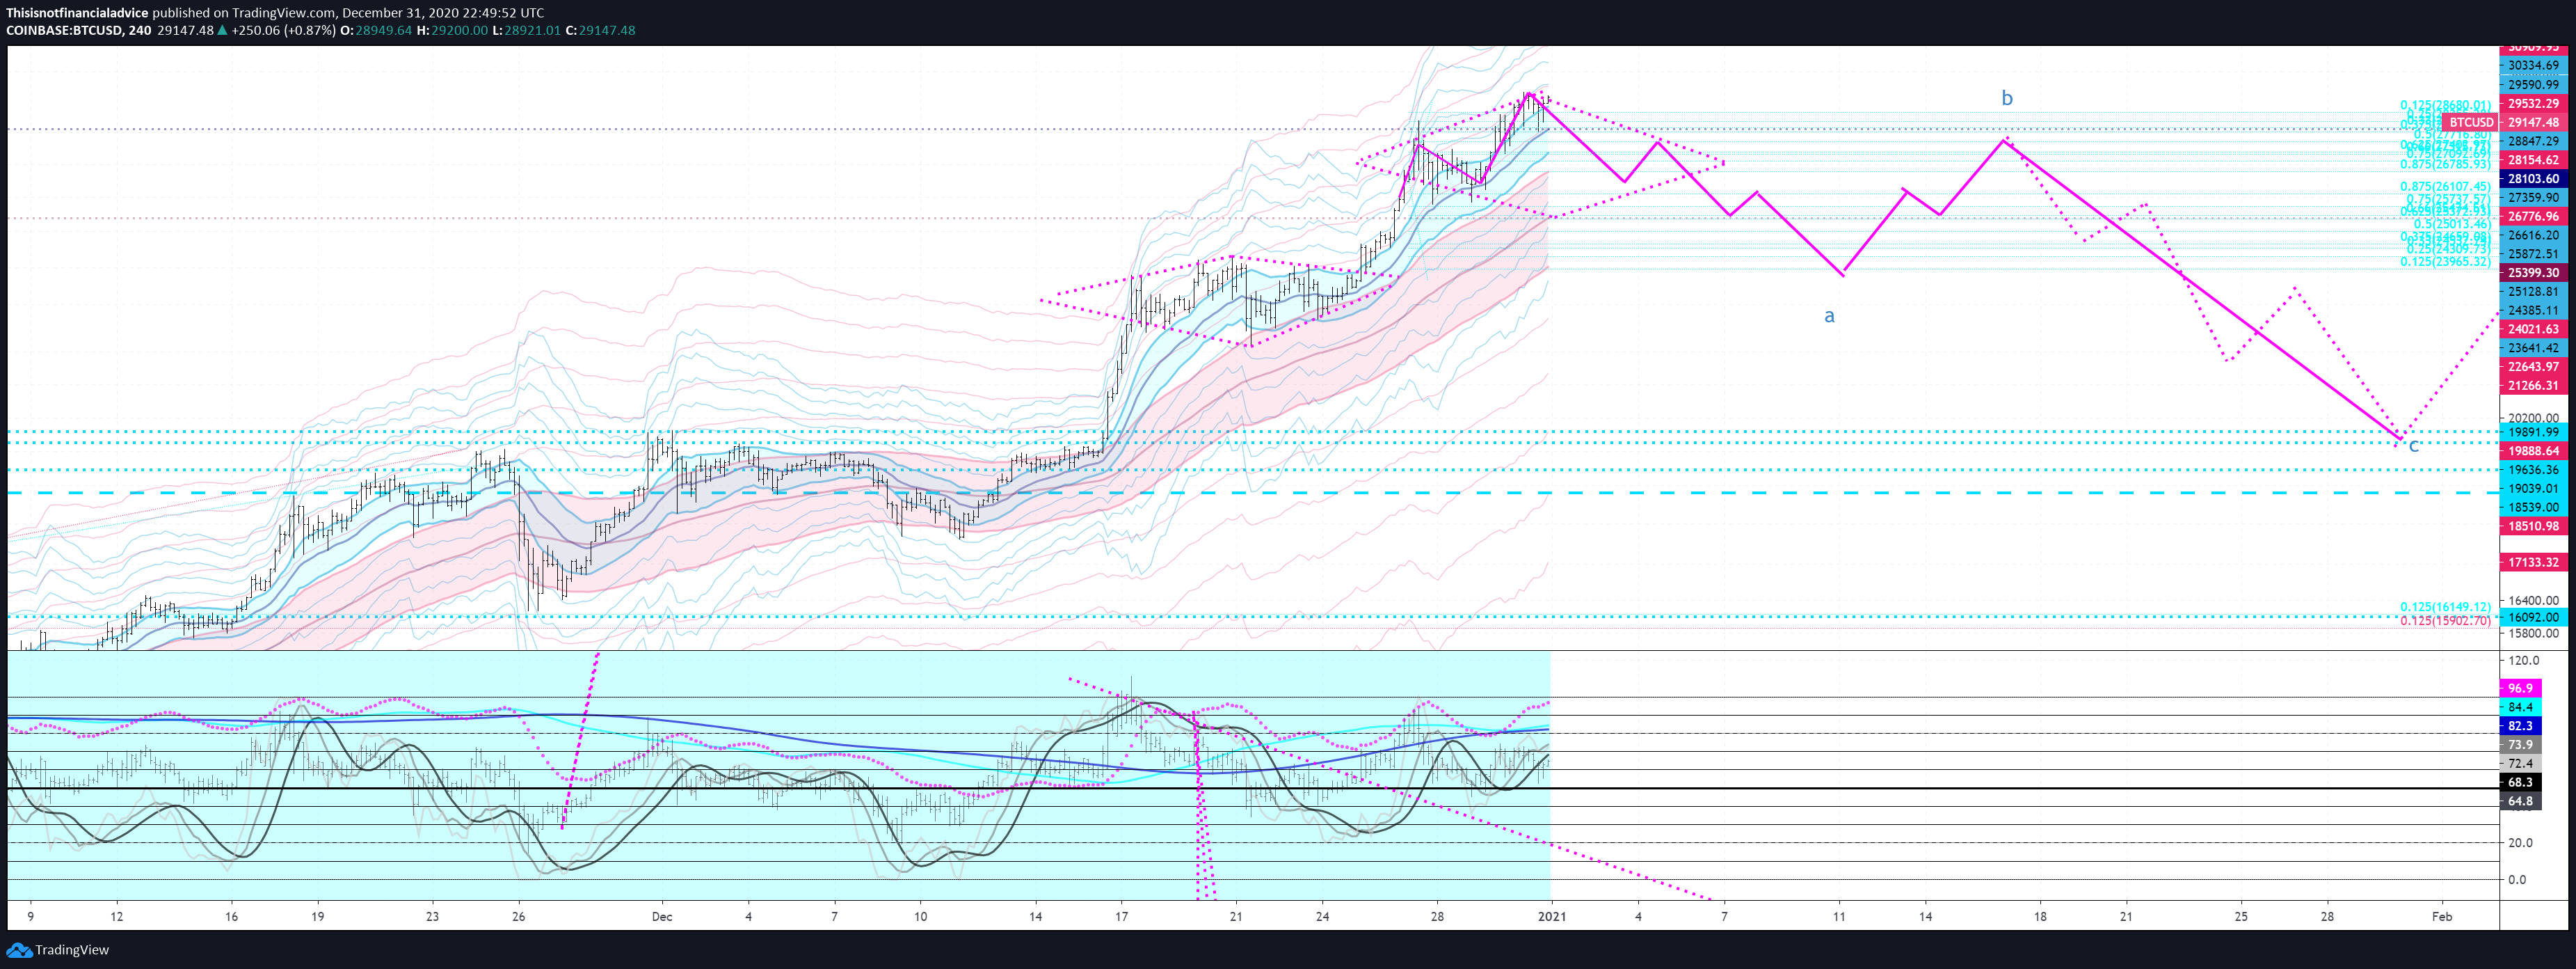The height and width of the screenshot is (969, 2576).
Task: Click the dark blue 28103.60 price label
Action: point(2534,179)
